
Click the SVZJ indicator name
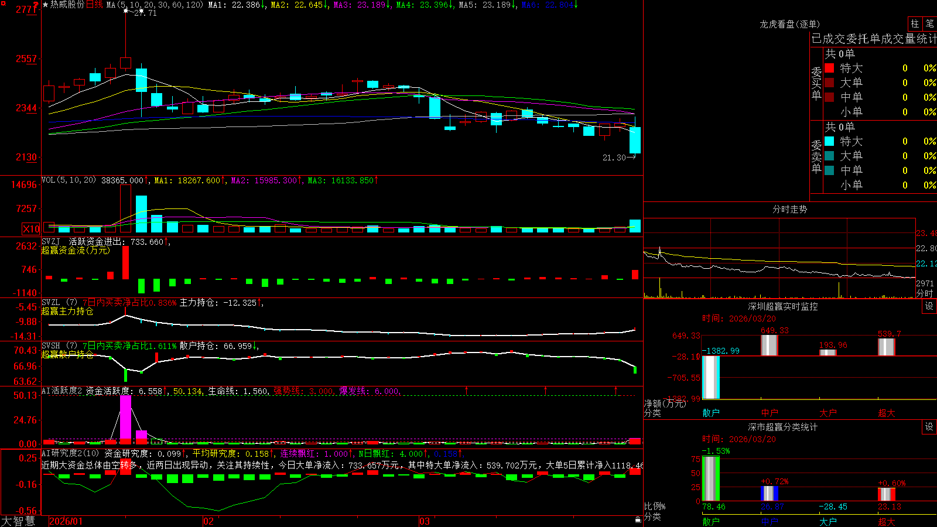(x=51, y=241)
